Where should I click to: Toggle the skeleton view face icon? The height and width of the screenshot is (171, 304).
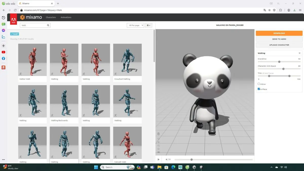pyautogui.click(x=159, y=134)
